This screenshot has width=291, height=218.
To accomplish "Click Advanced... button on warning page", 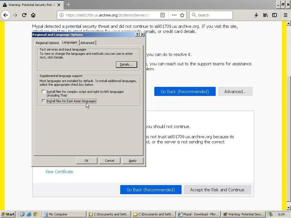I will 235,91.
